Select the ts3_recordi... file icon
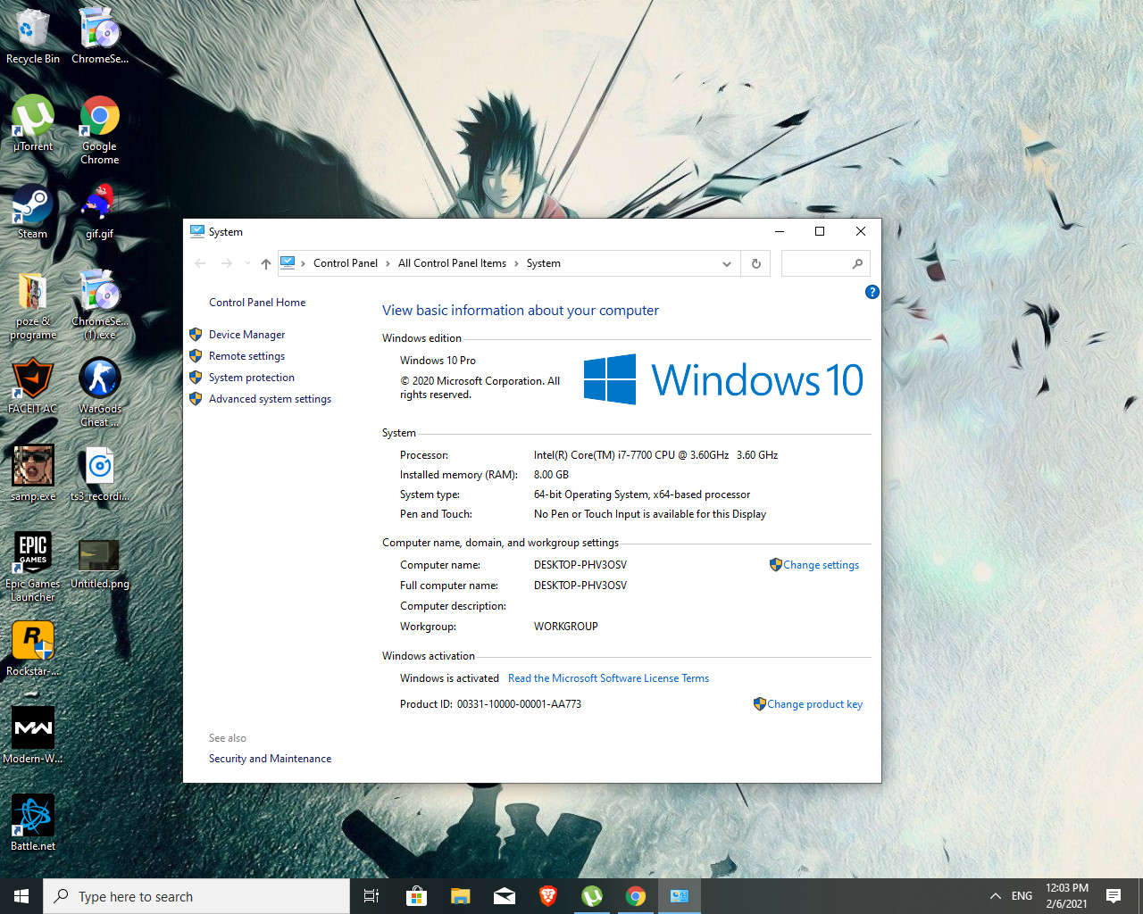Screen dimensions: 1143x914 (100, 473)
